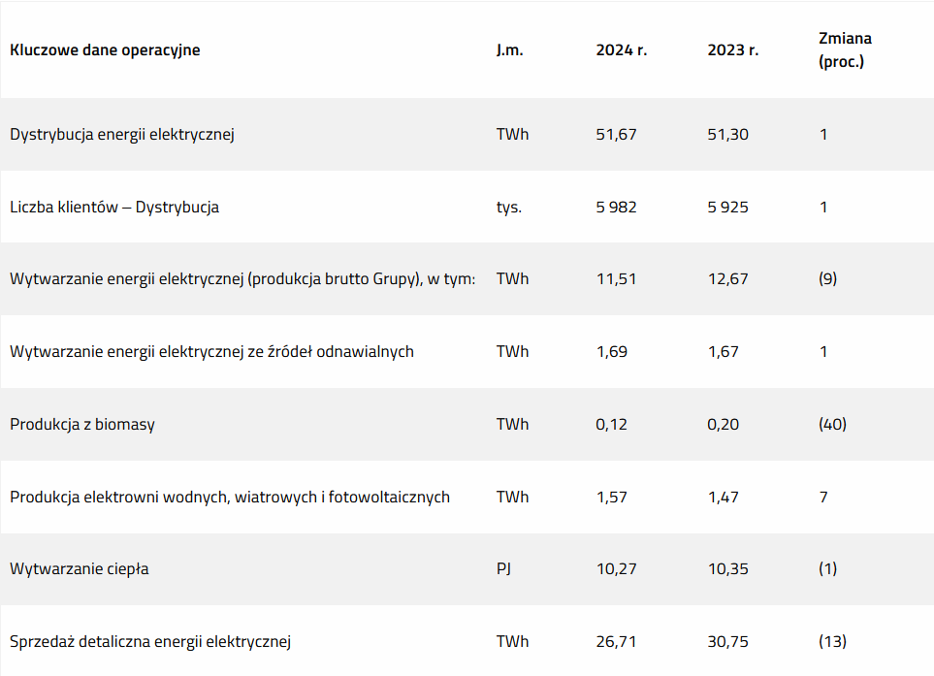Select the 5 982 clients value
934x676 pixels.
click(616, 208)
